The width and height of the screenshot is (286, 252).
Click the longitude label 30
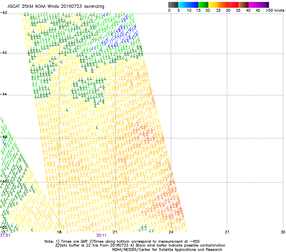coord(283,232)
